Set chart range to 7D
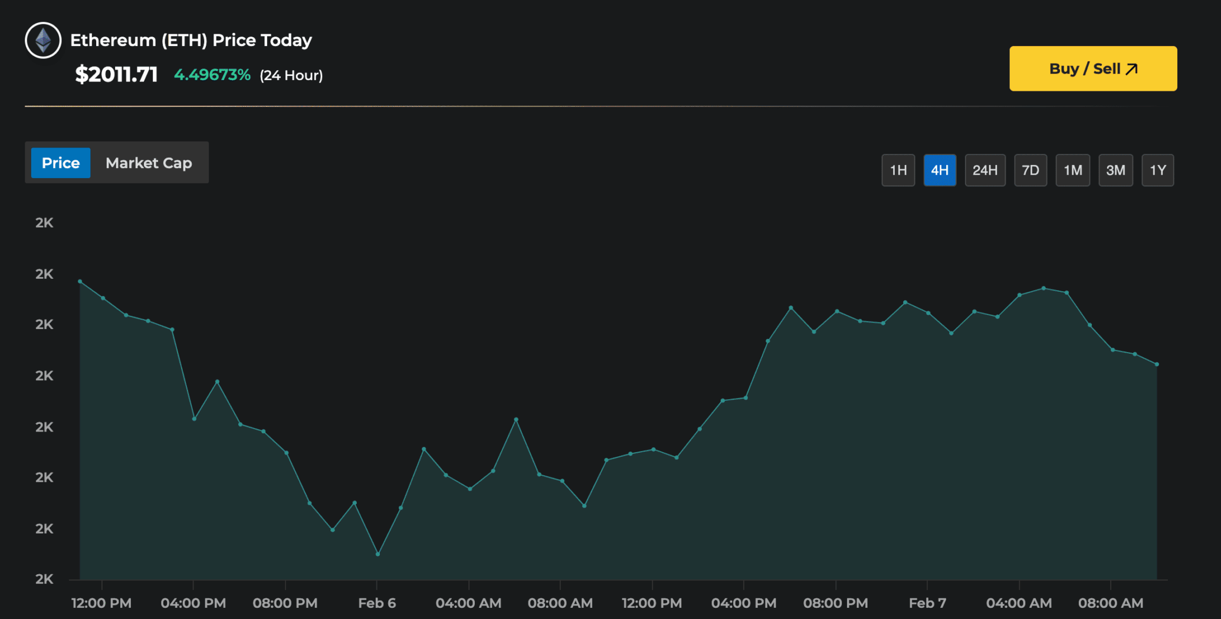 1030,170
